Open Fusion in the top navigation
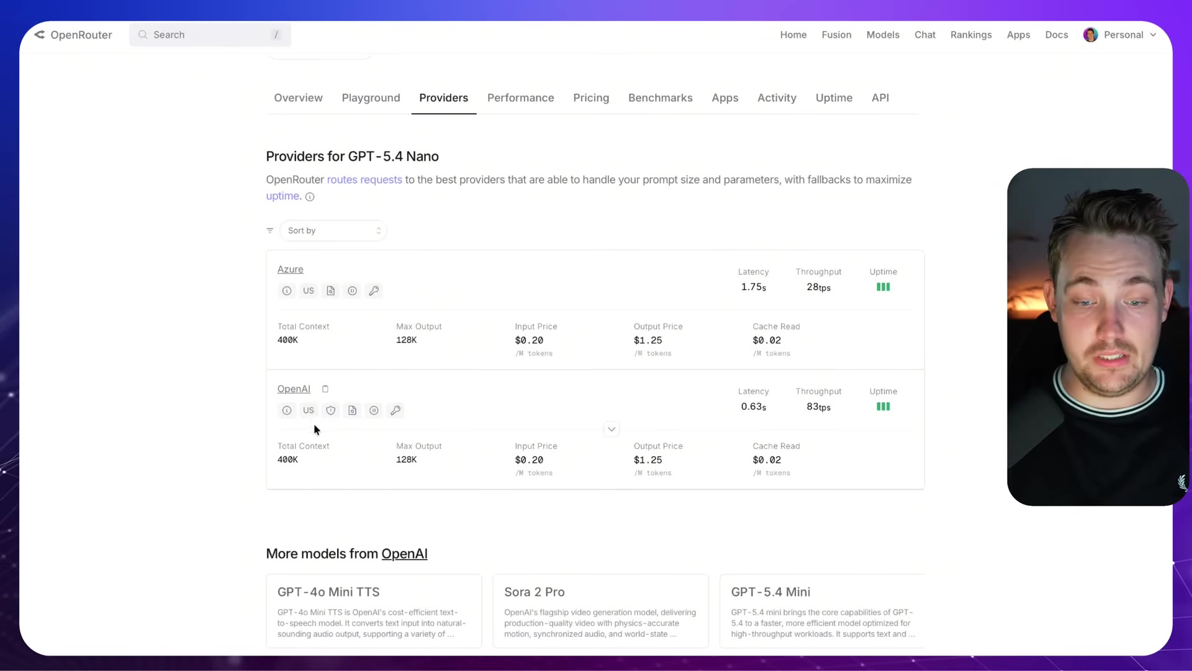The height and width of the screenshot is (671, 1192). click(836, 35)
